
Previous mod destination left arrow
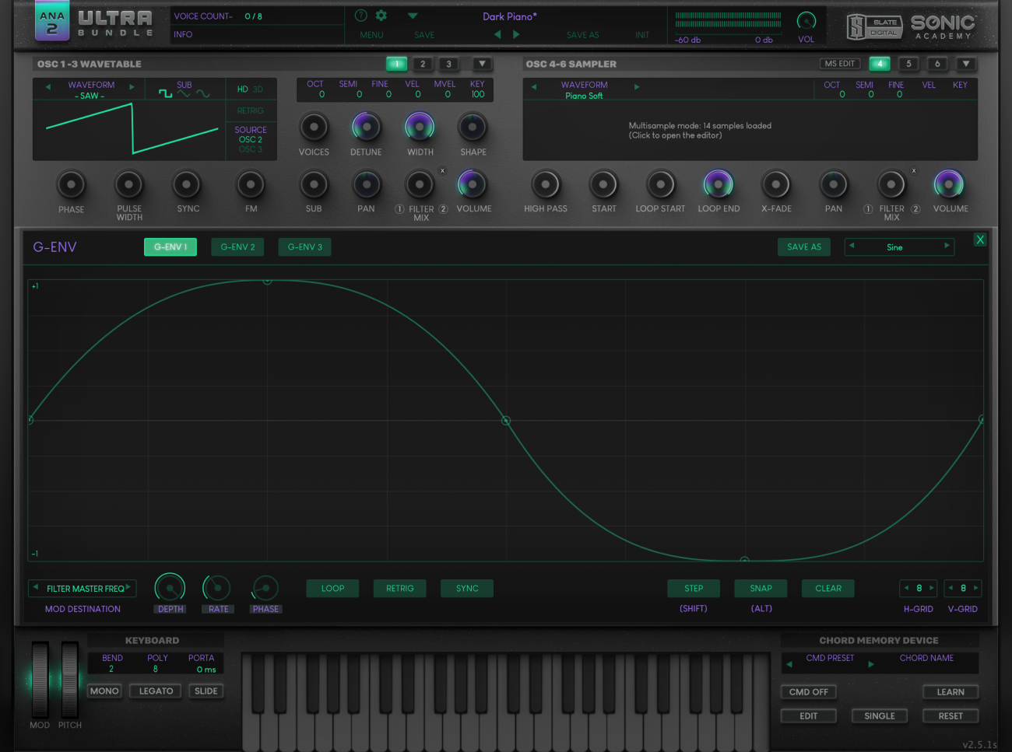pyautogui.click(x=36, y=587)
